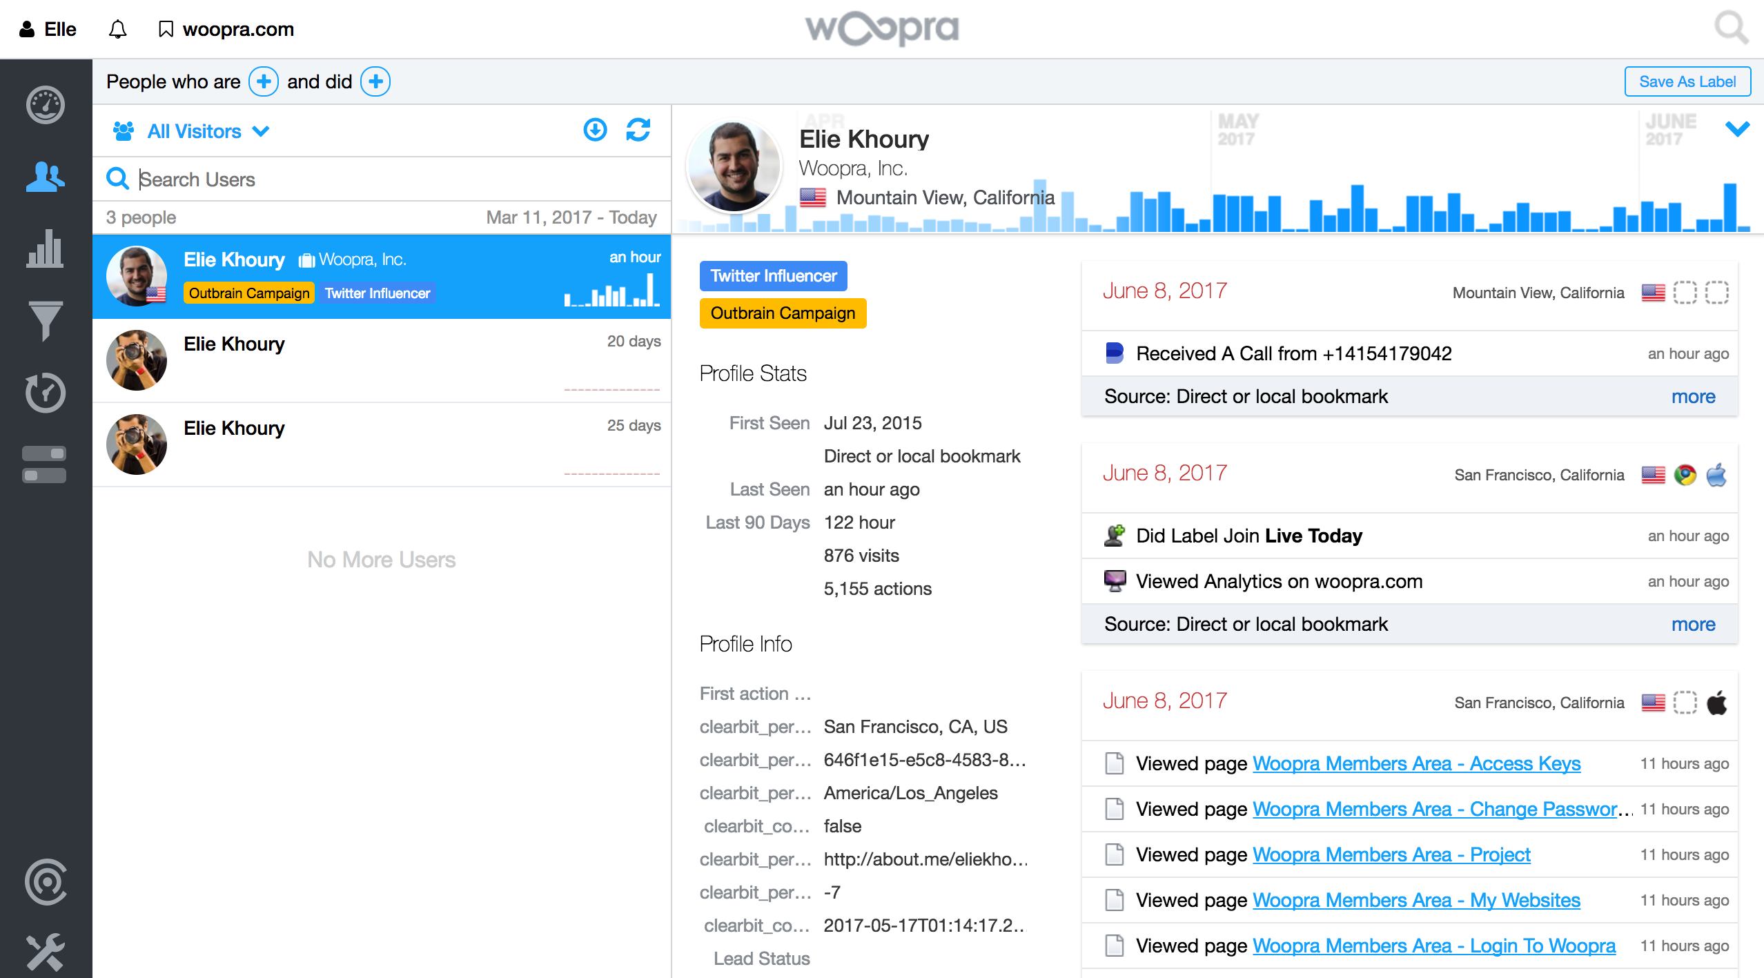
Task: Click the page icon beside Access Keys entry
Action: tap(1115, 763)
